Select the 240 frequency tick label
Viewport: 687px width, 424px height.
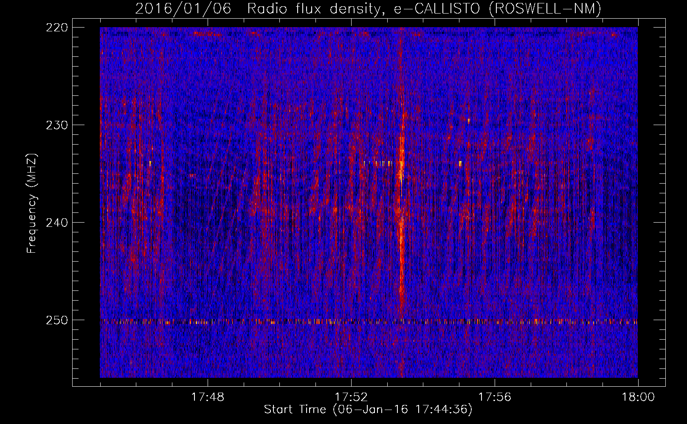[x=56, y=223]
